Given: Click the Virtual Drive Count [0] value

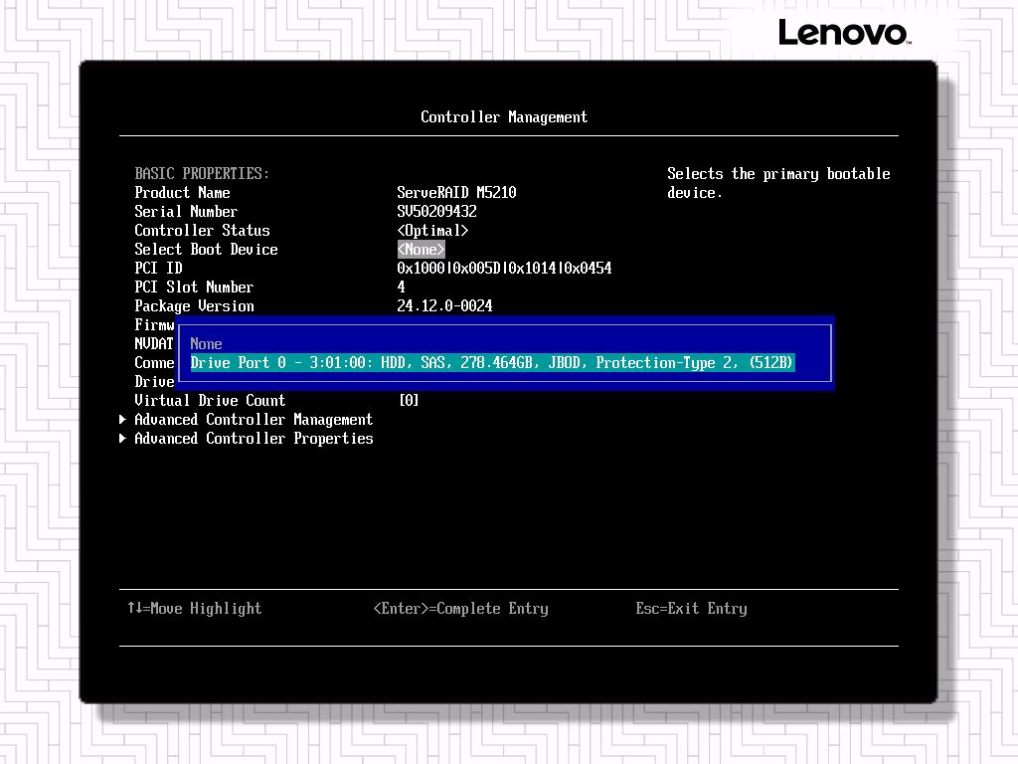Looking at the screenshot, I should [409, 401].
